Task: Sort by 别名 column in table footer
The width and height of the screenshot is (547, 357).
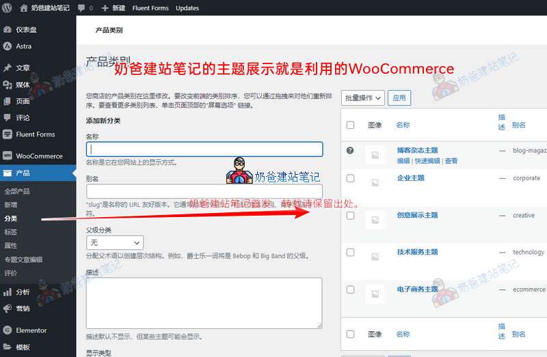Action: tap(519, 334)
